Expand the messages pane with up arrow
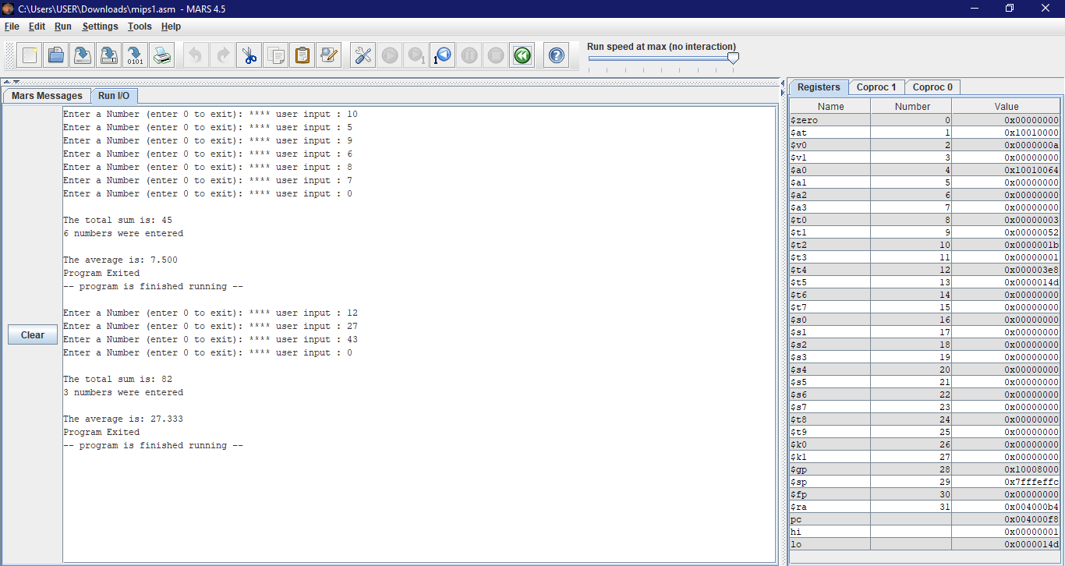 [x=7, y=82]
